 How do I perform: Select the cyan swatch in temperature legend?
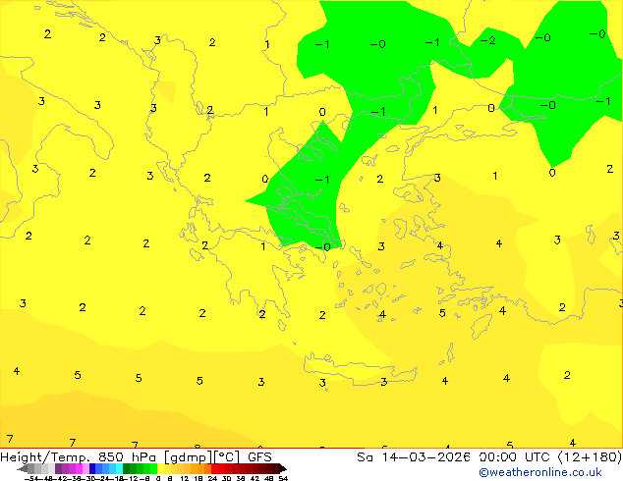tap(119, 468)
